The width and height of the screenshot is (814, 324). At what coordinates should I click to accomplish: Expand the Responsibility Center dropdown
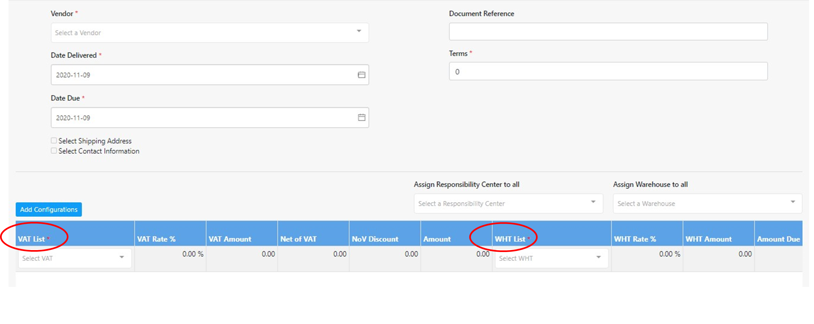click(x=508, y=203)
